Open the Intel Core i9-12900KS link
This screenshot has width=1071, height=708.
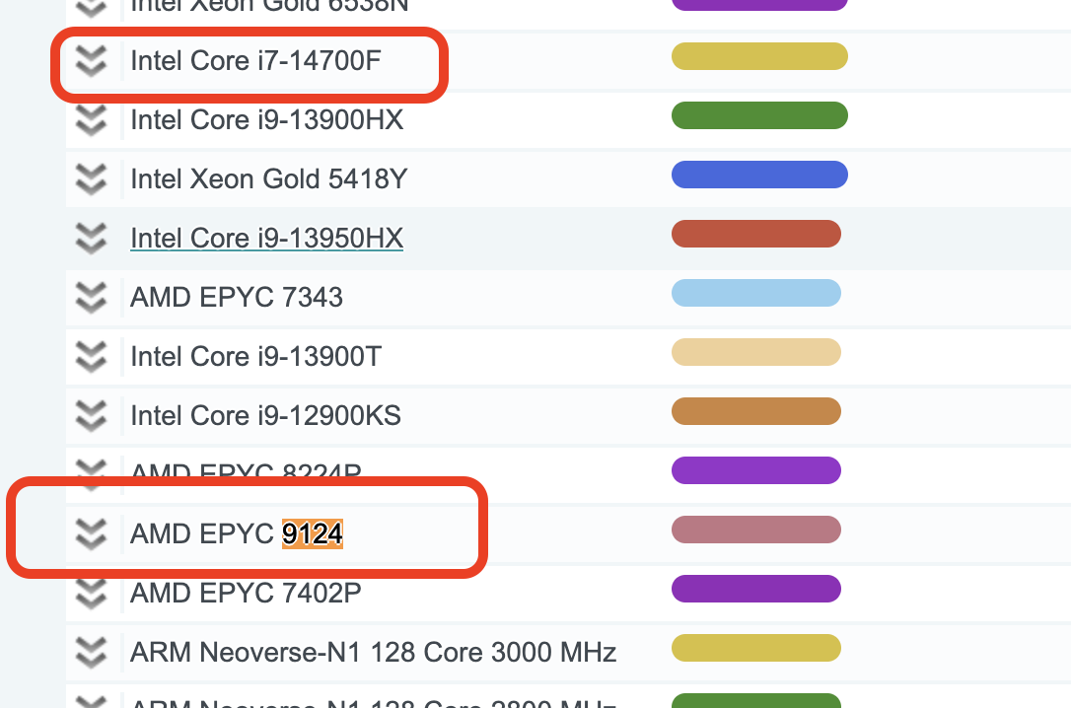[x=265, y=416]
